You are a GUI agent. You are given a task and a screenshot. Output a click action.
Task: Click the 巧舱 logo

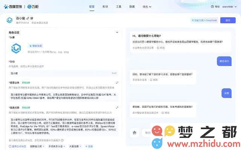point(33,7)
